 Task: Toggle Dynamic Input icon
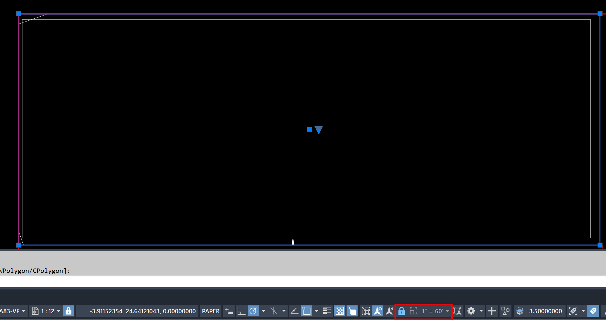point(229,311)
